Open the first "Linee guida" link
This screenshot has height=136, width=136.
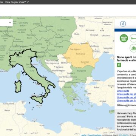pos(123,91)
